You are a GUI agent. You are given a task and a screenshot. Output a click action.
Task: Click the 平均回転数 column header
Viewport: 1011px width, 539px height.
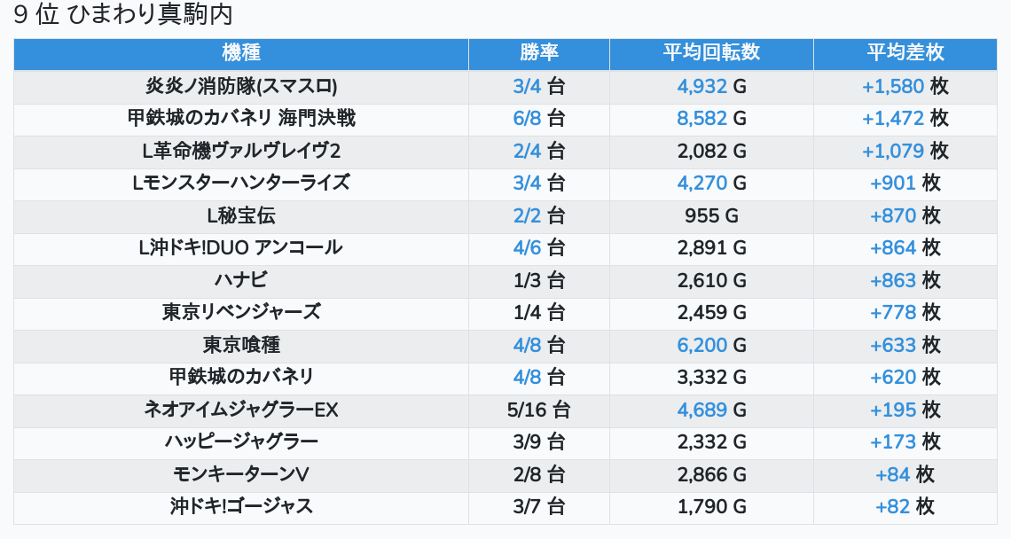(x=711, y=53)
